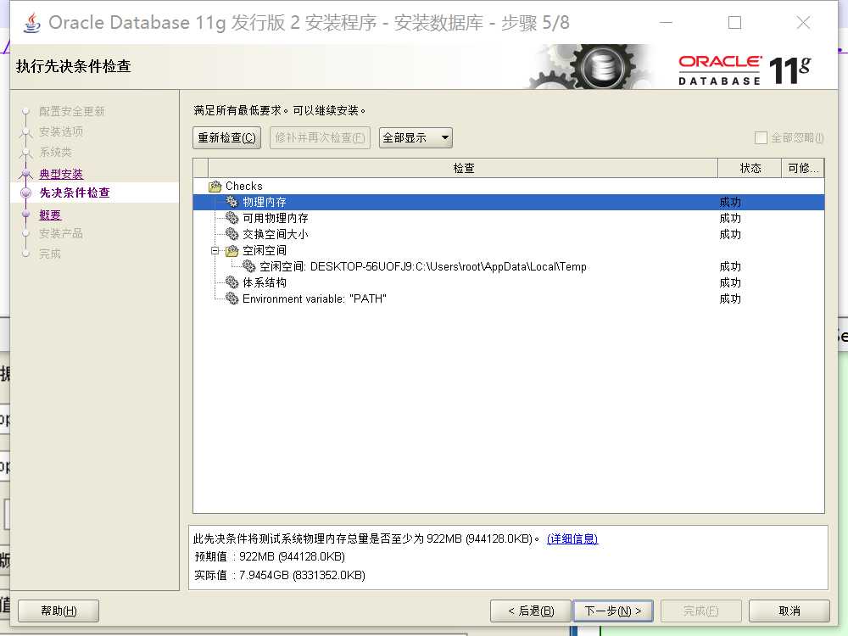
Task: Click gear icon beside 体系结构
Action: (x=232, y=283)
